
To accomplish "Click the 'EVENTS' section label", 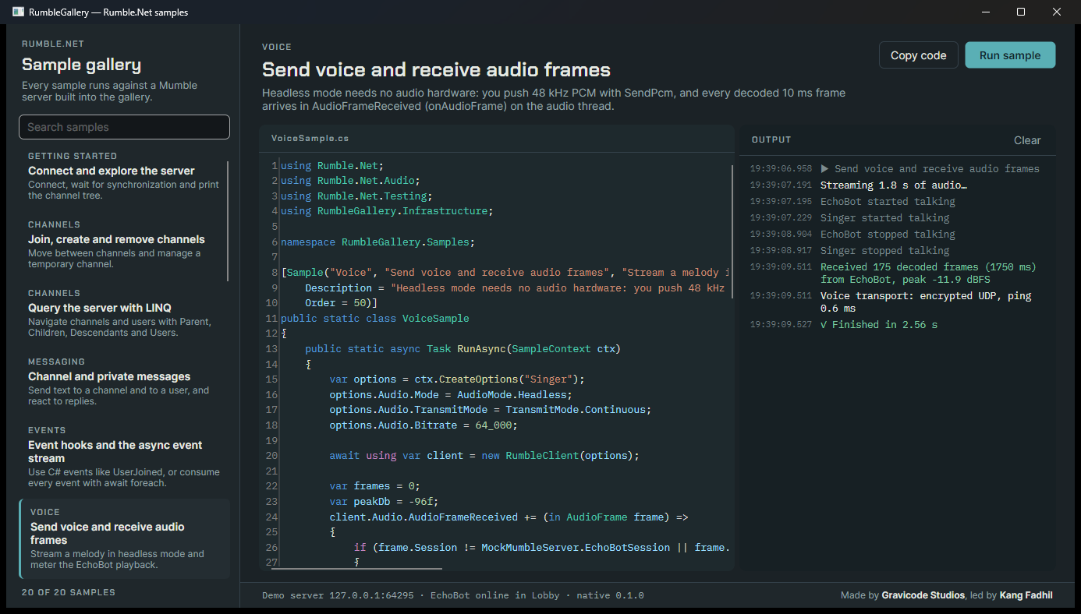I will coord(47,430).
